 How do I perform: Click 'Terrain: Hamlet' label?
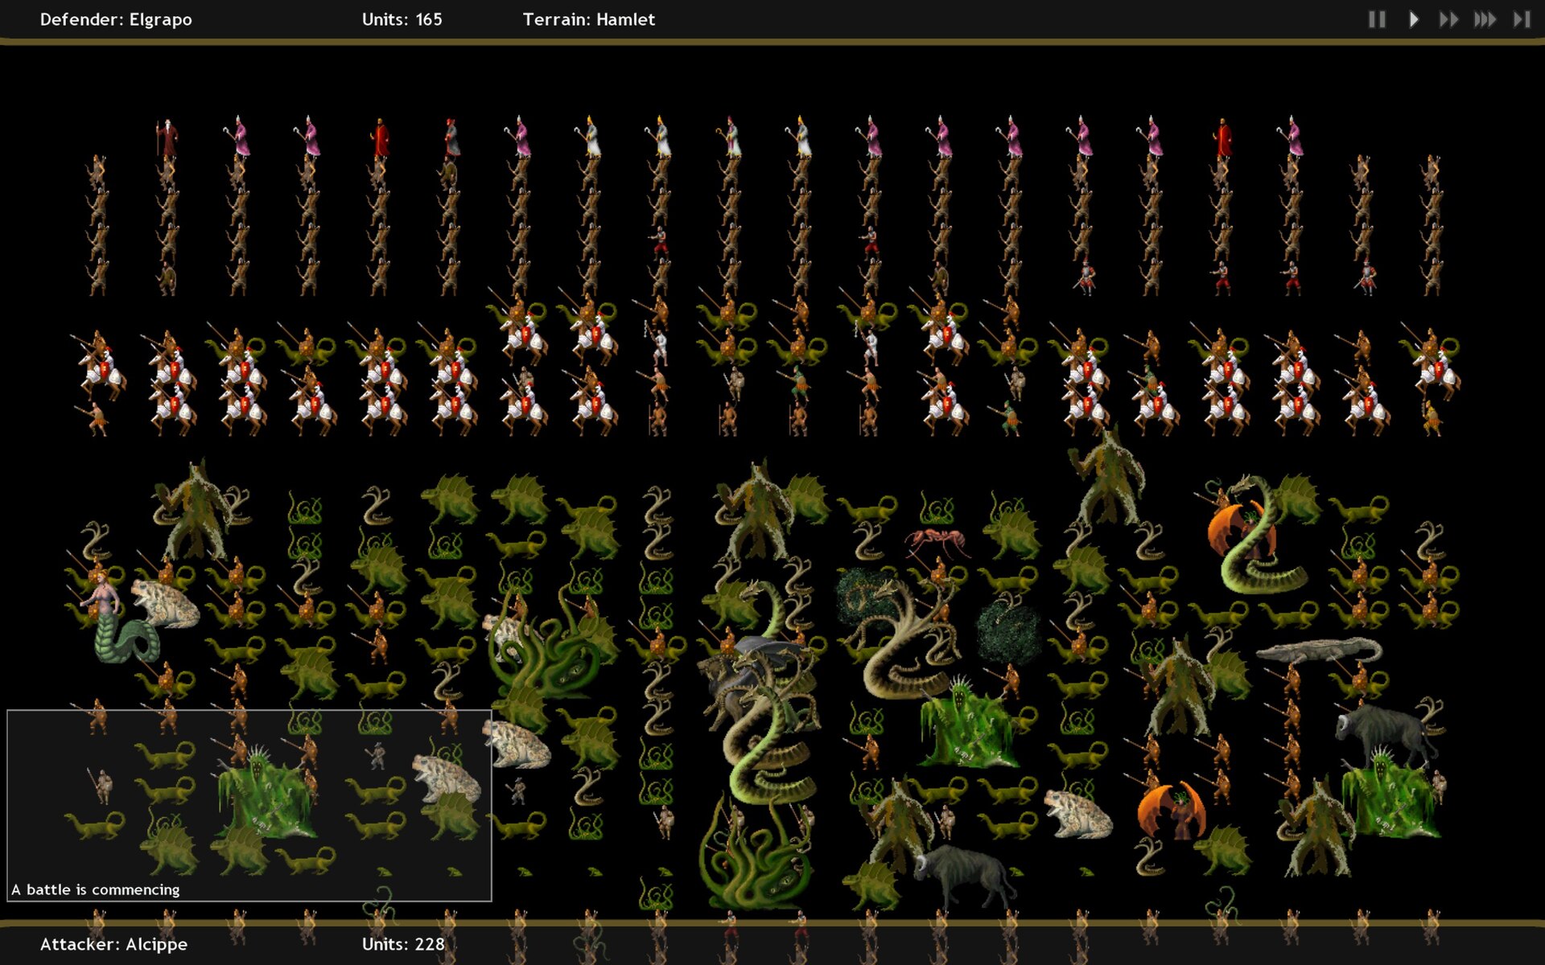(589, 19)
